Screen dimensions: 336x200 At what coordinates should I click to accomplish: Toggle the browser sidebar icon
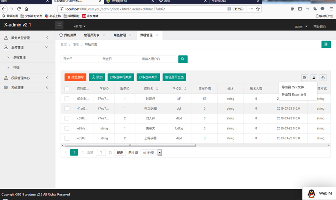coord(300,9)
